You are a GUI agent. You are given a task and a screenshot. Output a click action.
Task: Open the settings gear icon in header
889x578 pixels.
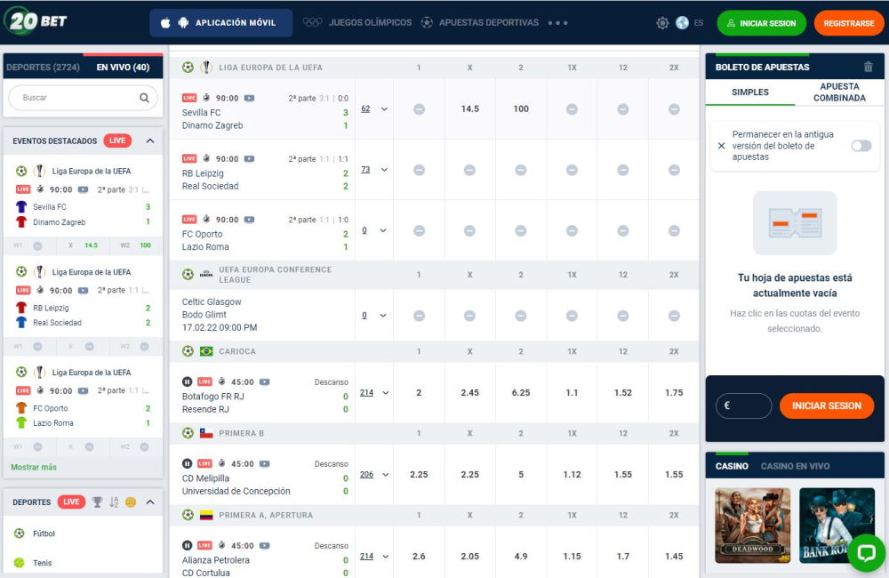pyautogui.click(x=662, y=23)
